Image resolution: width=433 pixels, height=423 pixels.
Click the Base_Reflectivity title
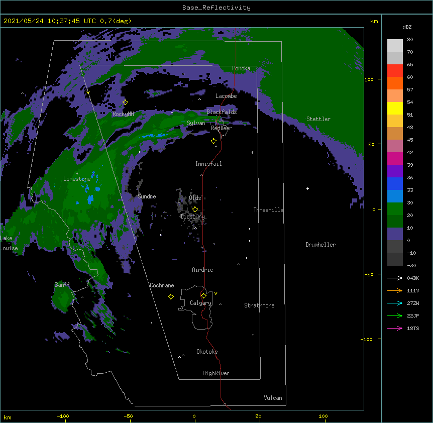click(x=216, y=8)
